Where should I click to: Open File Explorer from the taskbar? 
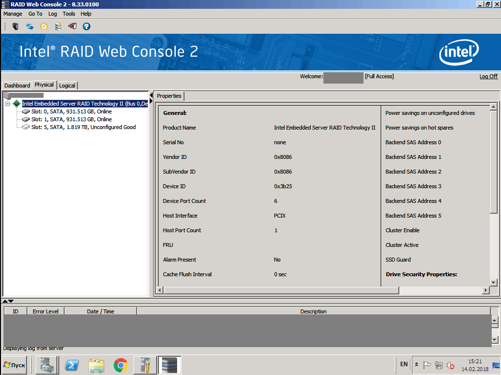point(96,365)
